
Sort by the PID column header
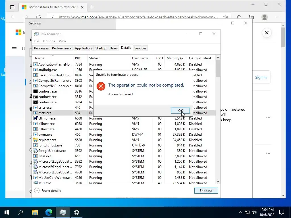click(80, 58)
